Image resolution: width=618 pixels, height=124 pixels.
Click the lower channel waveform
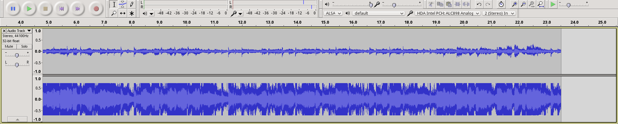[302, 99]
